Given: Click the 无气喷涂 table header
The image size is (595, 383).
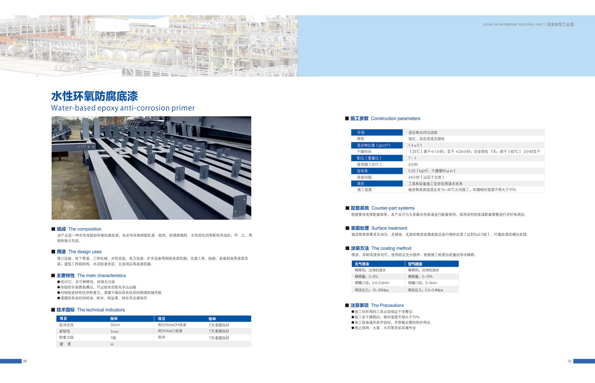Looking at the screenshot, I should tap(362, 264).
